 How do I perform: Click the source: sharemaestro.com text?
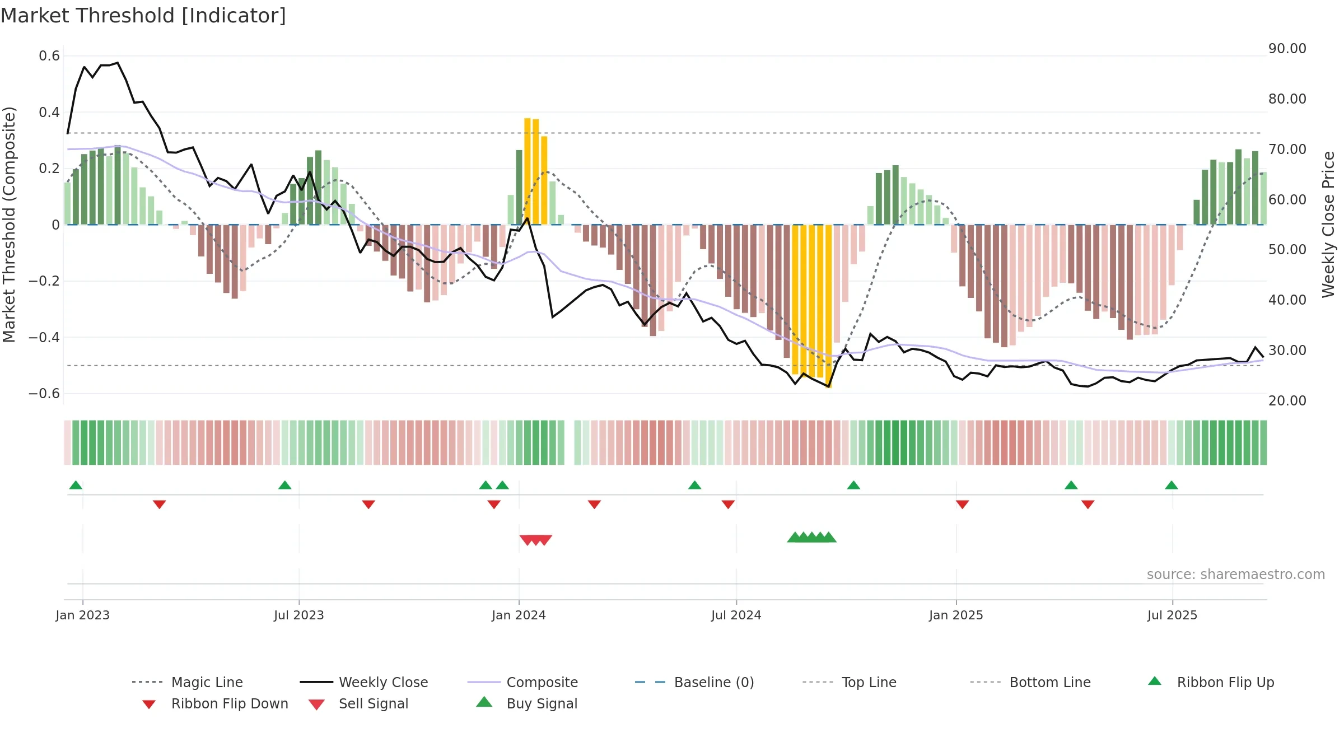click(x=1236, y=575)
